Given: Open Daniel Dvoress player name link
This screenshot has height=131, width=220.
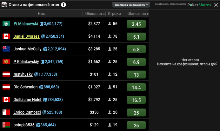Looking at the screenshot, I should pyautogui.click(x=26, y=36).
